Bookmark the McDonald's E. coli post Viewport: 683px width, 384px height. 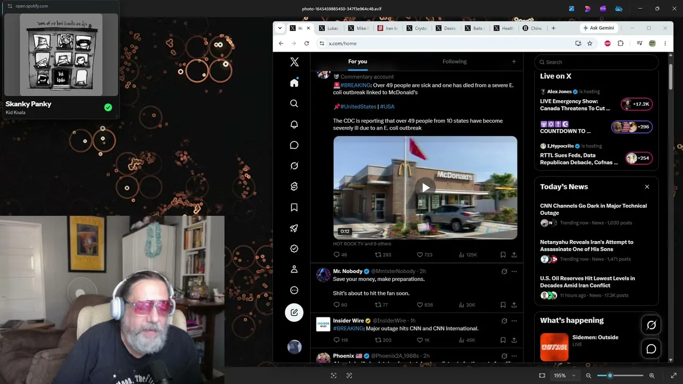tap(503, 255)
